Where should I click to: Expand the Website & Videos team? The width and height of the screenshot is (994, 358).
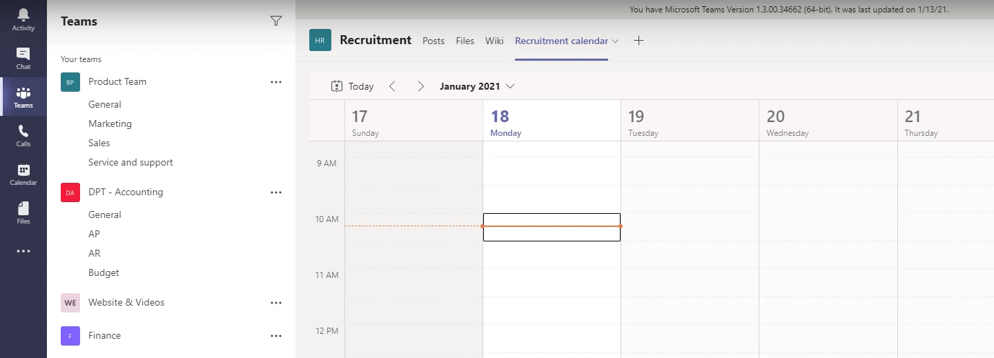tap(126, 302)
